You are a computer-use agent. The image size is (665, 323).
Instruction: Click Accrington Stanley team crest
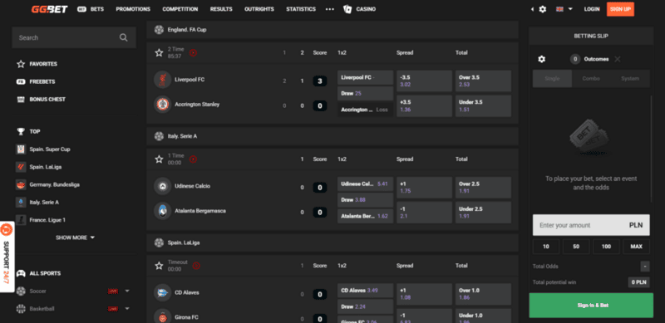pyautogui.click(x=162, y=105)
